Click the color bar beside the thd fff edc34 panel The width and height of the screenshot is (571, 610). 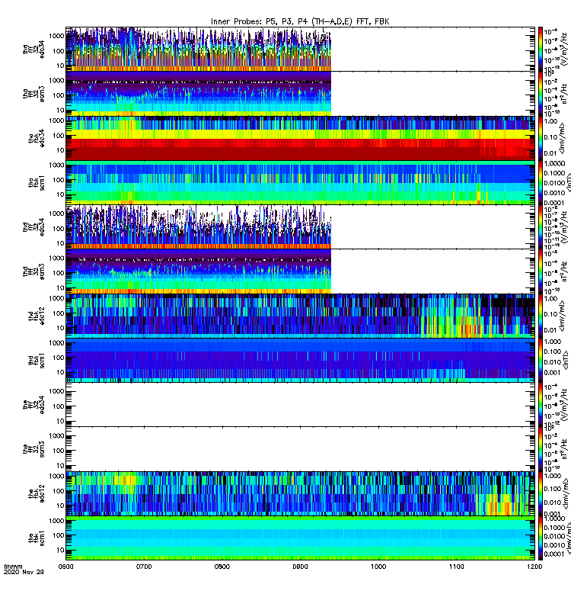tap(541, 226)
